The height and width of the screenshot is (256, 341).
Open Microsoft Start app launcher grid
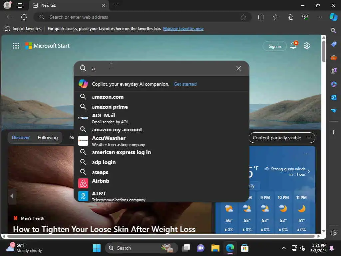16,46
